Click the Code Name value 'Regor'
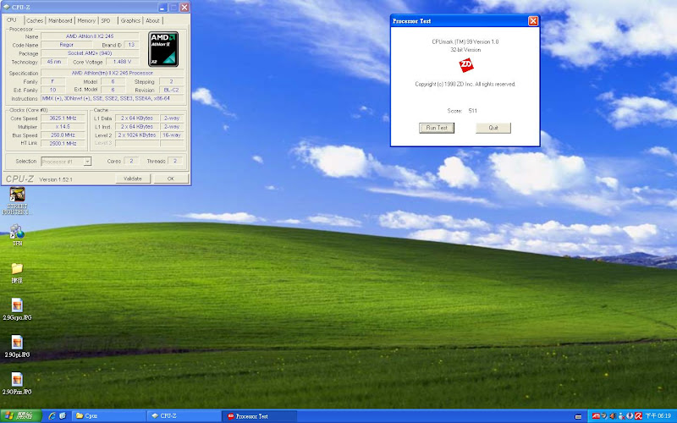677x423 pixels. 67,45
